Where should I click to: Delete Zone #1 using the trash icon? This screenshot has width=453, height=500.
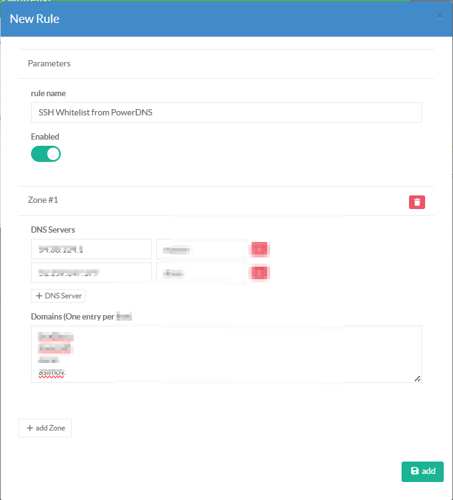(417, 202)
